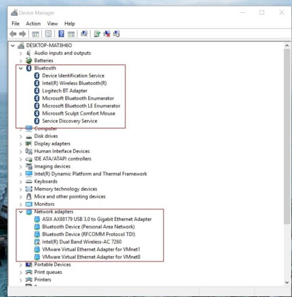Click the Portable Devices category icon

pos(29,264)
